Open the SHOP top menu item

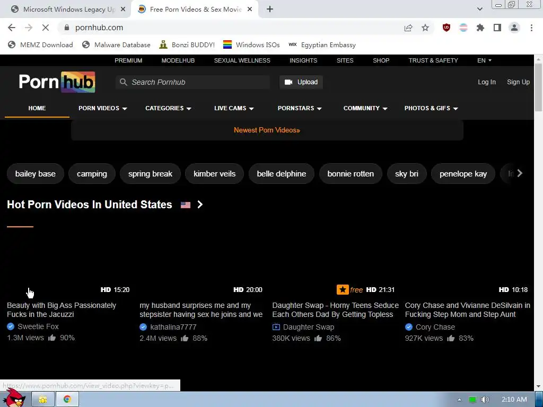381,60
